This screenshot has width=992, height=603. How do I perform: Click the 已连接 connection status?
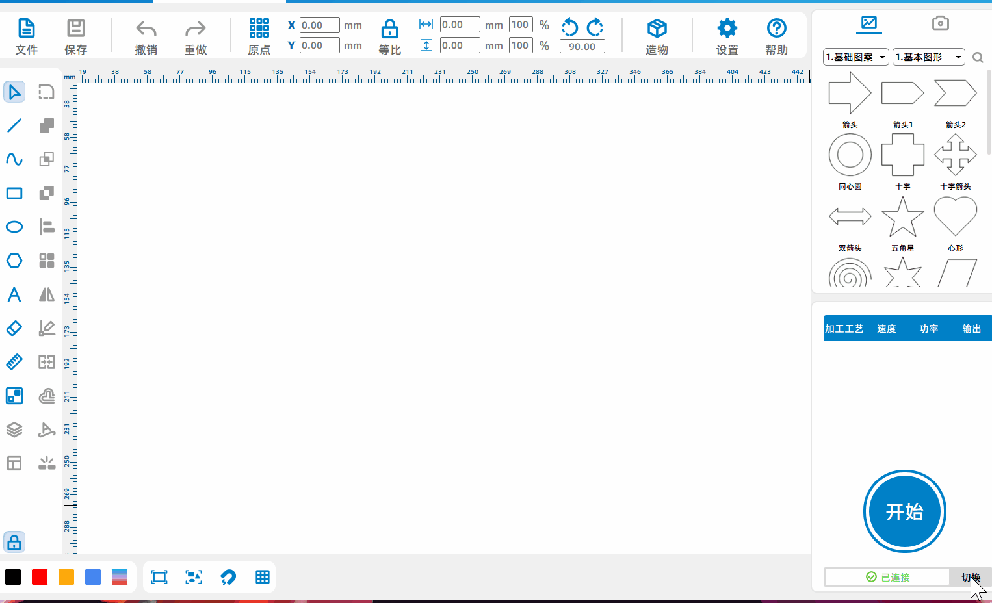point(887,577)
